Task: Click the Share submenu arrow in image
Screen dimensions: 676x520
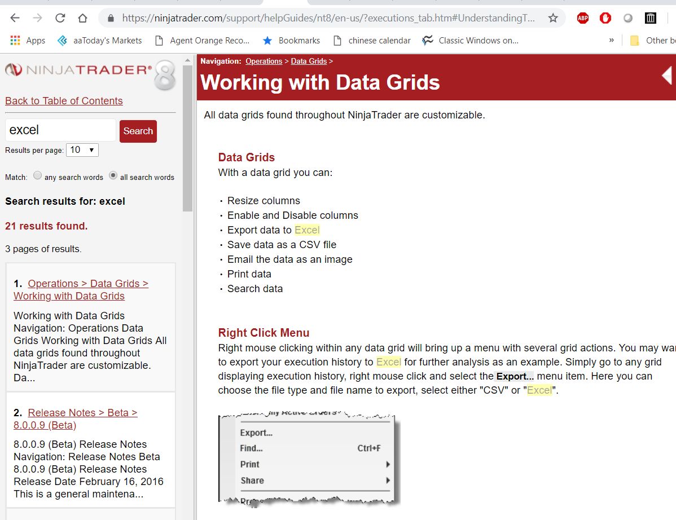Action: pyautogui.click(x=388, y=481)
